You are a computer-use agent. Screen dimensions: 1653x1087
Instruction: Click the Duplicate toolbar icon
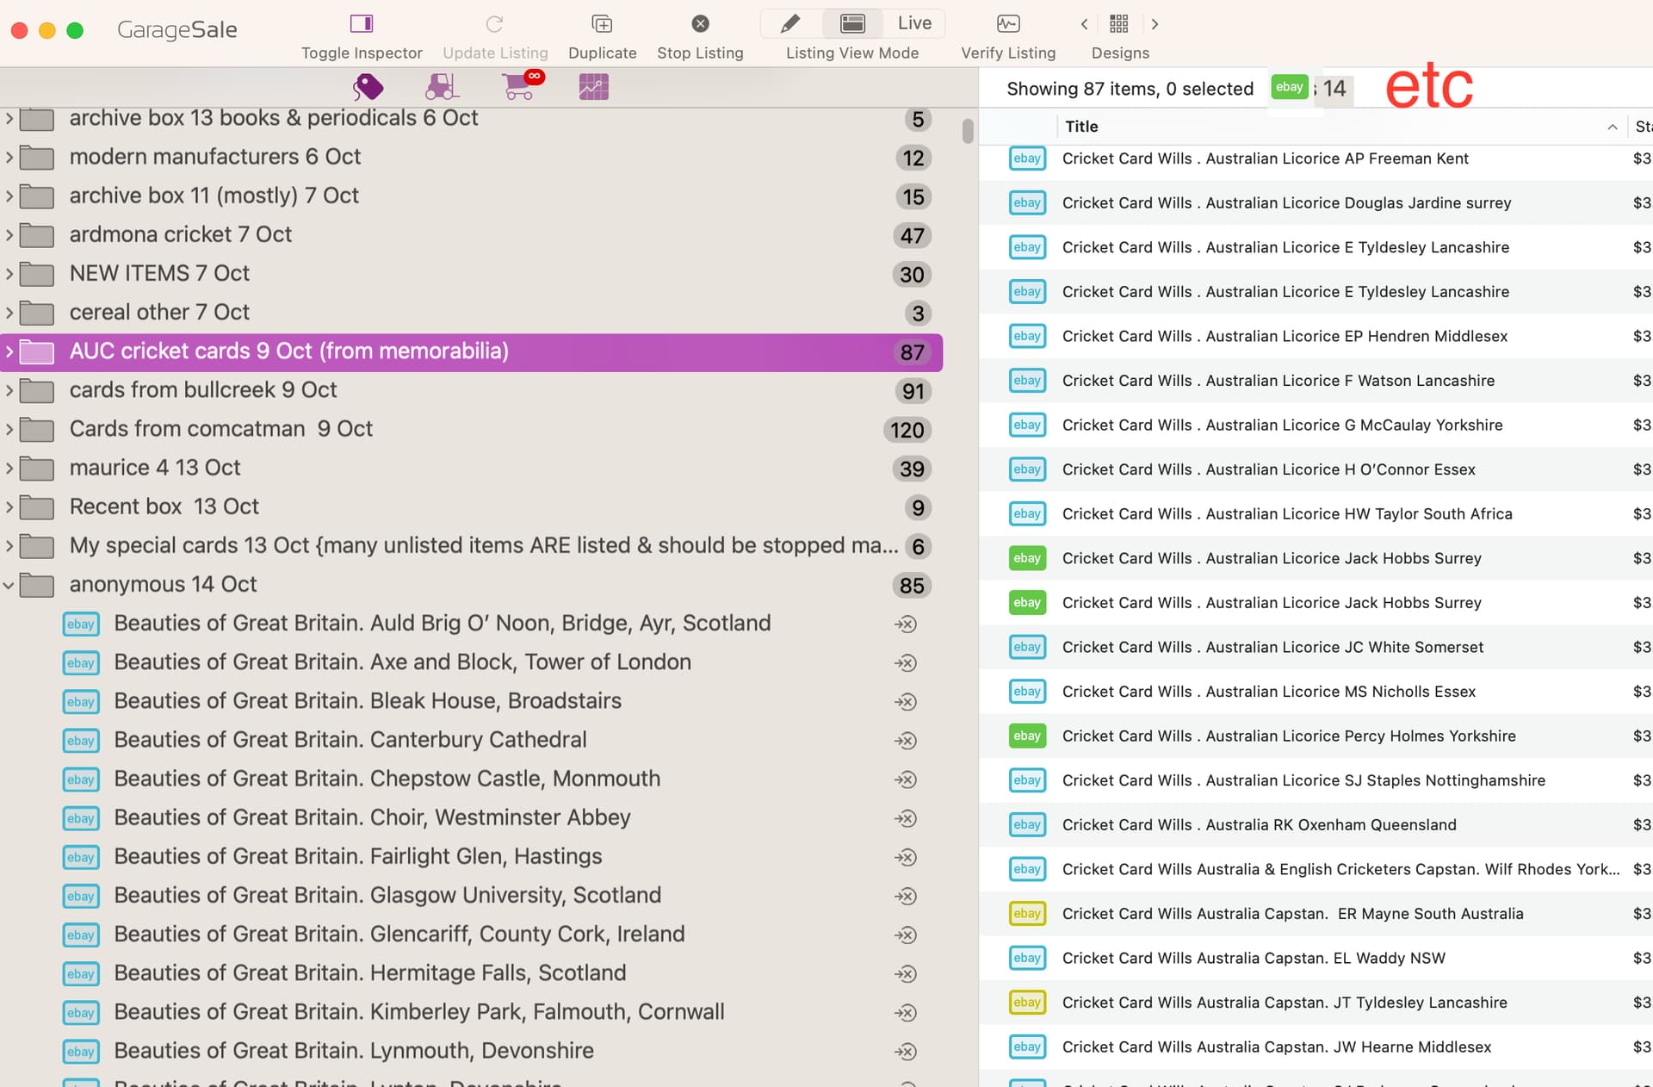click(602, 23)
